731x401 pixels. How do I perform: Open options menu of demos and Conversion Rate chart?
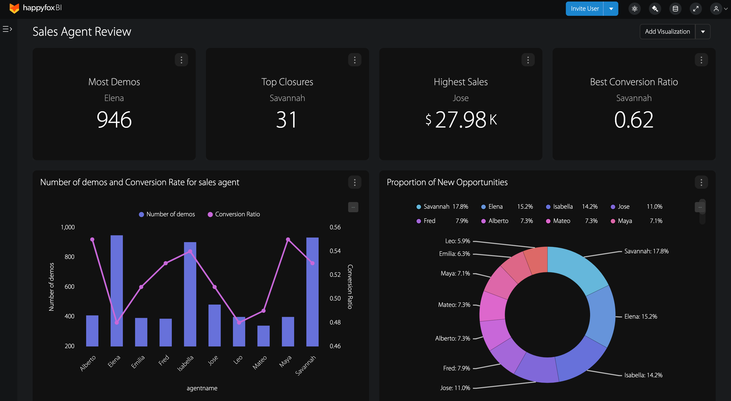[355, 182]
